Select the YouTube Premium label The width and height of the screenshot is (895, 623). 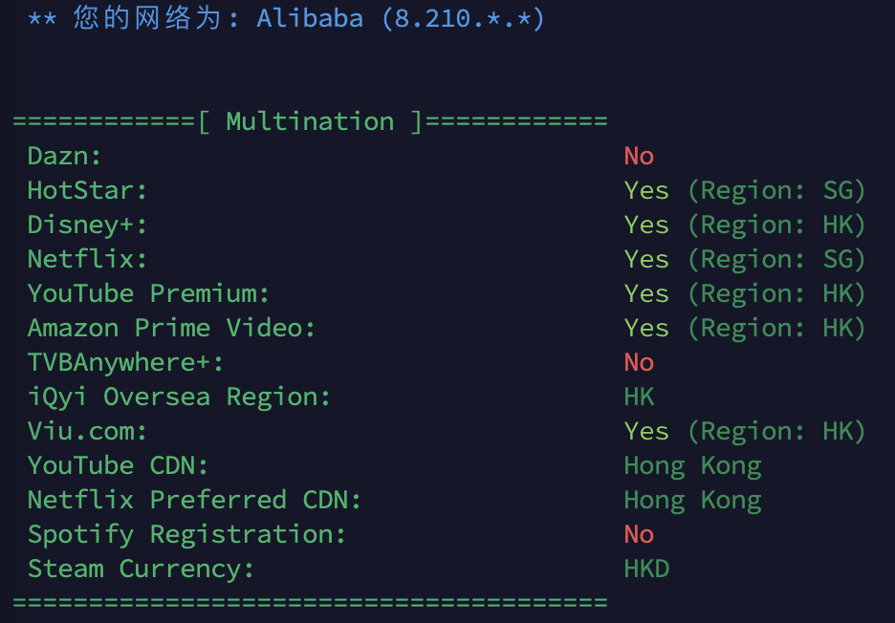(x=148, y=293)
